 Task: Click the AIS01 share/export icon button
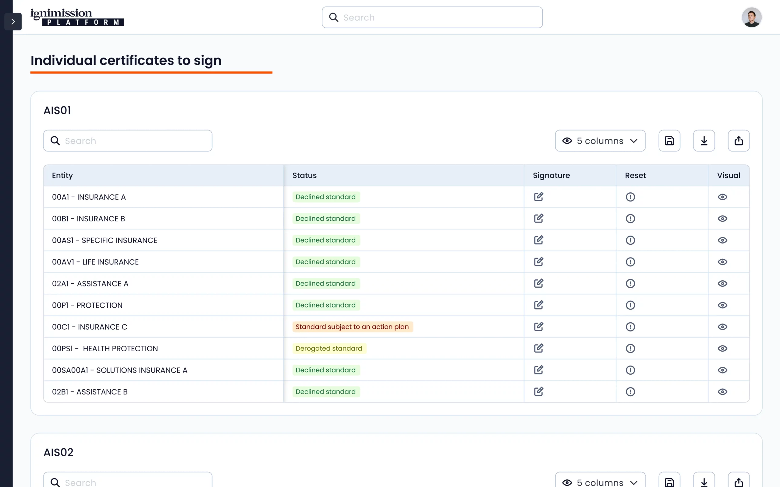[739, 141]
